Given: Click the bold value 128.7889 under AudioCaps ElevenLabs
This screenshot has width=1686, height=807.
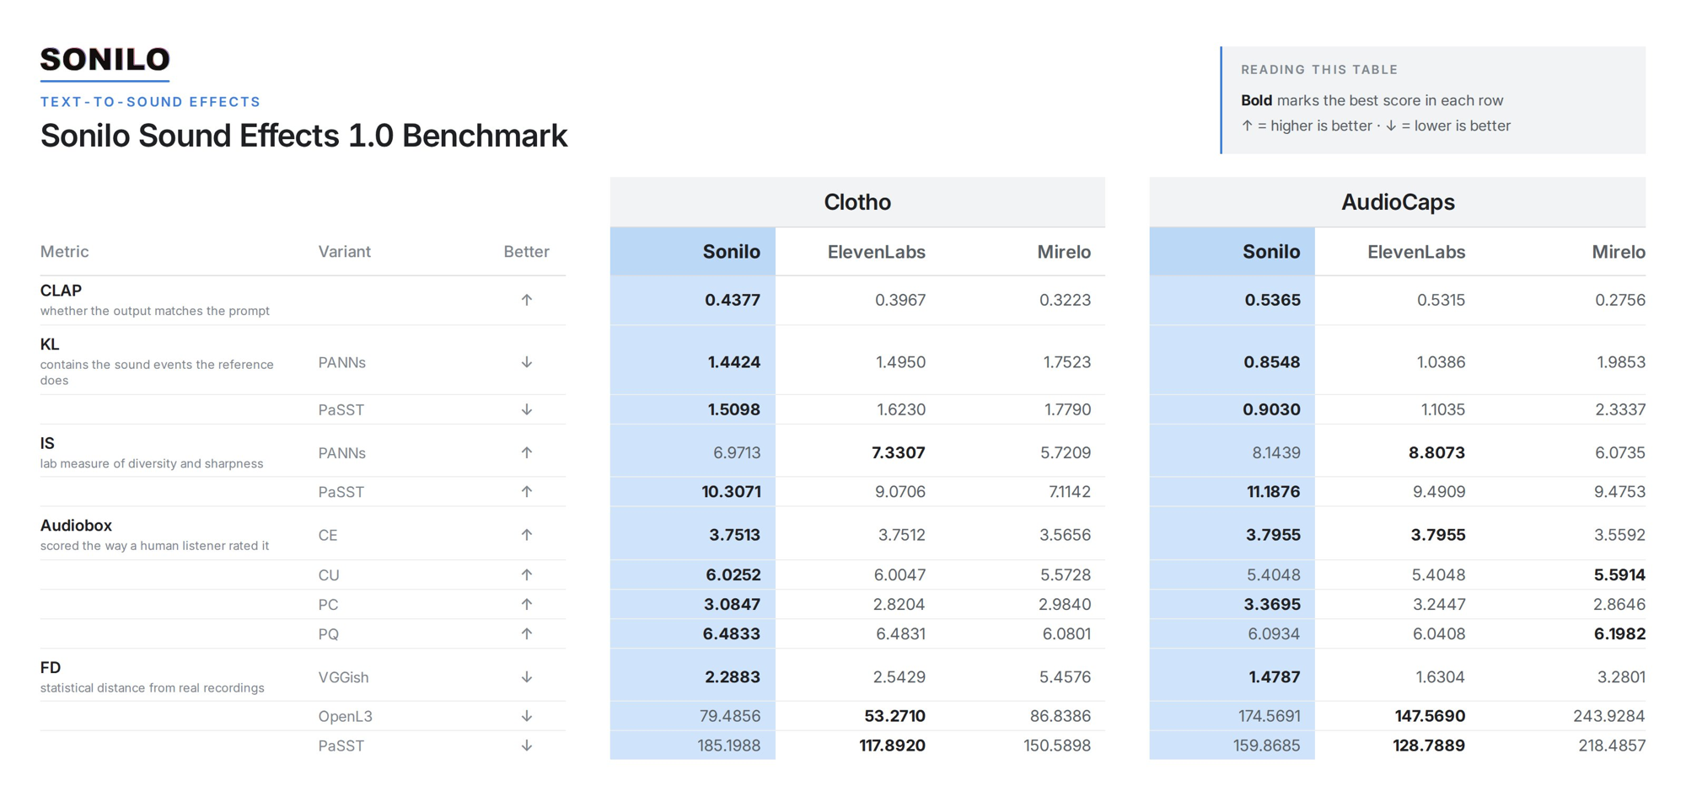Looking at the screenshot, I should tap(1429, 746).
